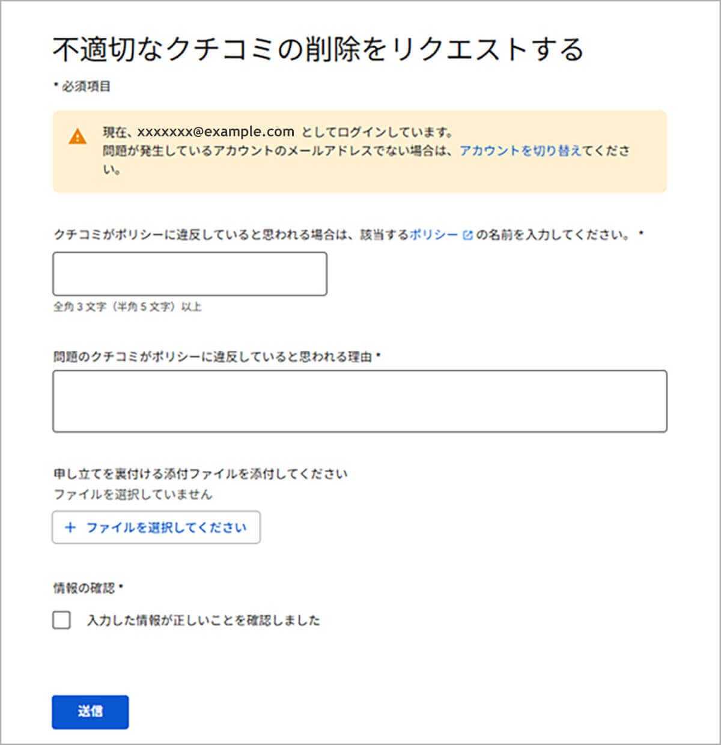The height and width of the screenshot is (745, 721).
Task: Click the page heading 不適切なクチコミの削除をリクエストする
Action: tap(318, 50)
